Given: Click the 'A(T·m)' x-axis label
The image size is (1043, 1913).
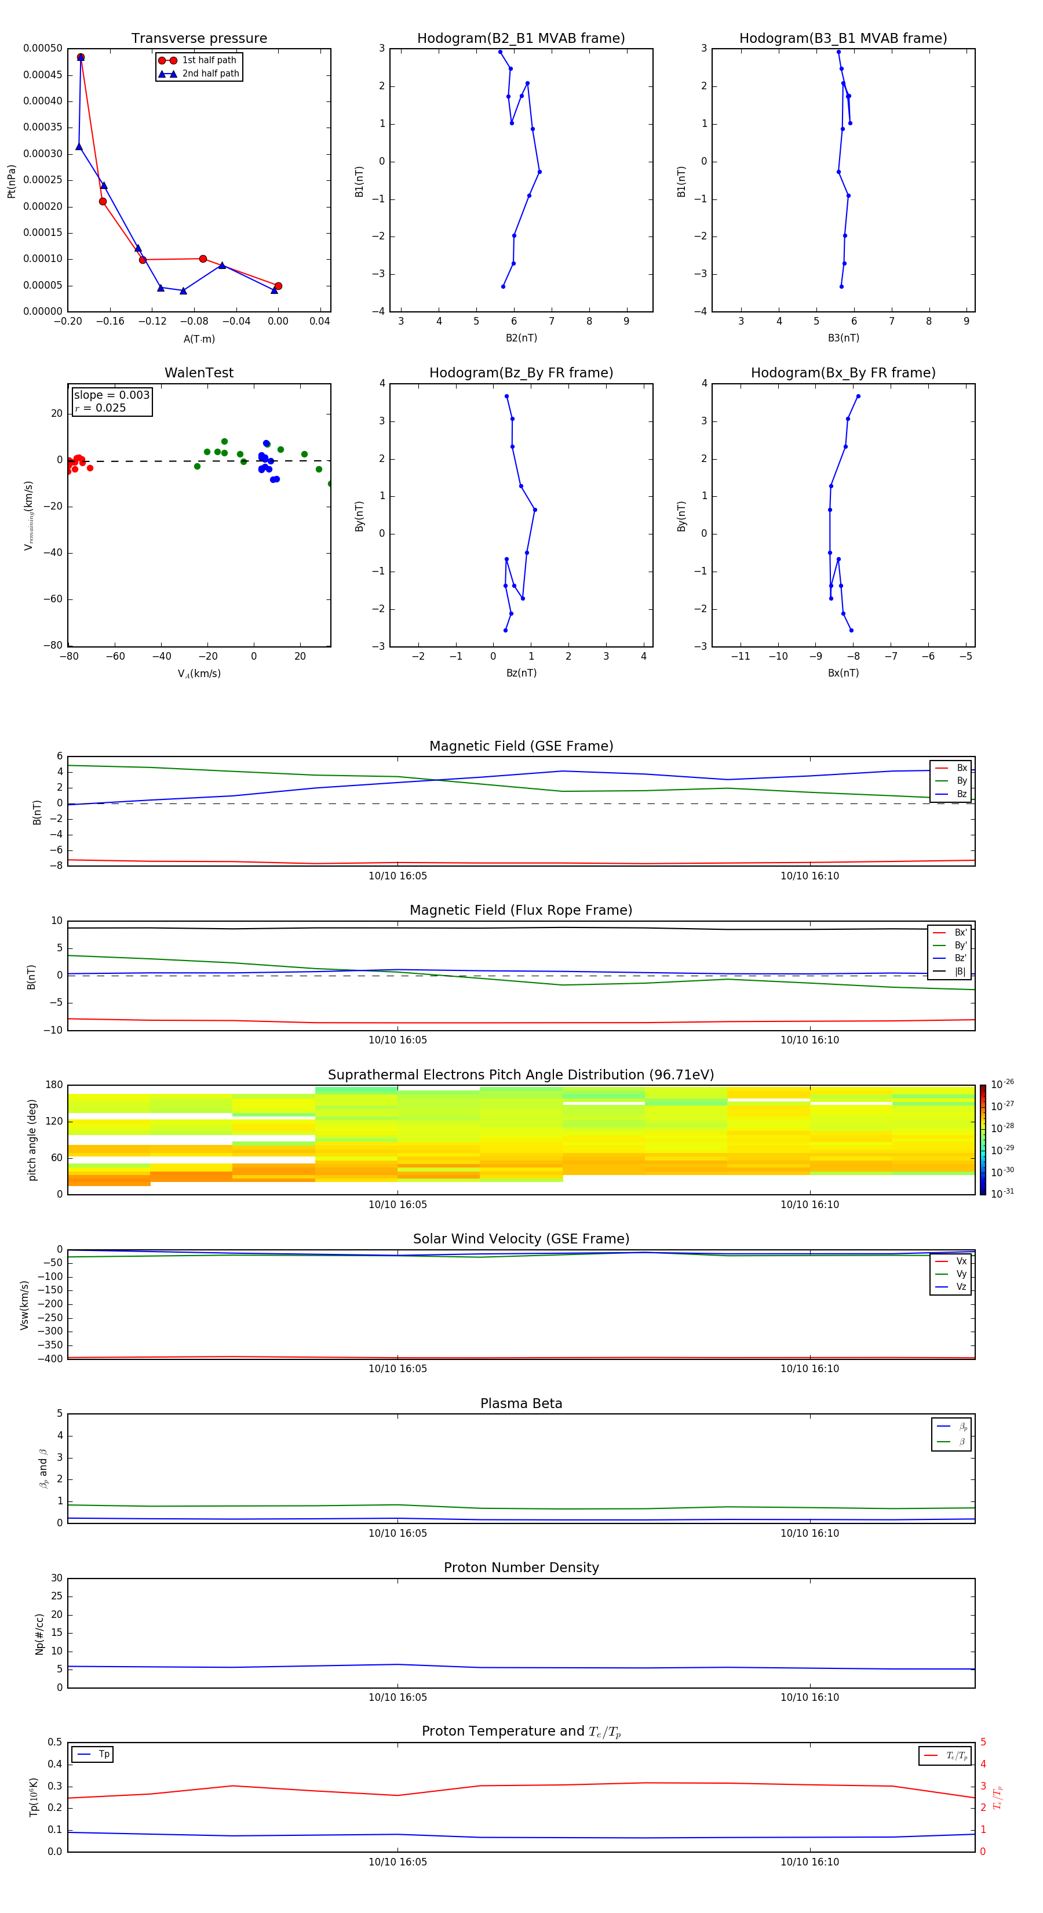Looking at the screenshot, I should pos(199,339).
